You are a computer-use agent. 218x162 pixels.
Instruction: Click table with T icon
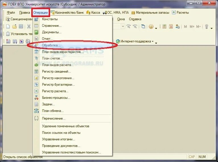point(15,41)
